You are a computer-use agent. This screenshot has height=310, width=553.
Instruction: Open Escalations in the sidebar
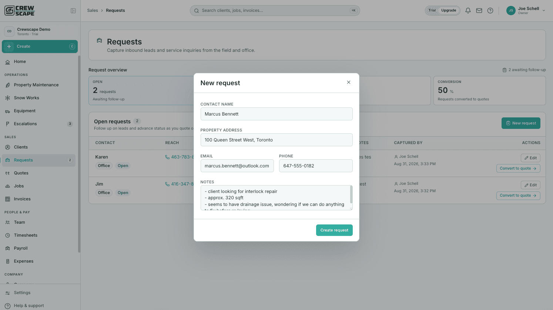(40, 124)
